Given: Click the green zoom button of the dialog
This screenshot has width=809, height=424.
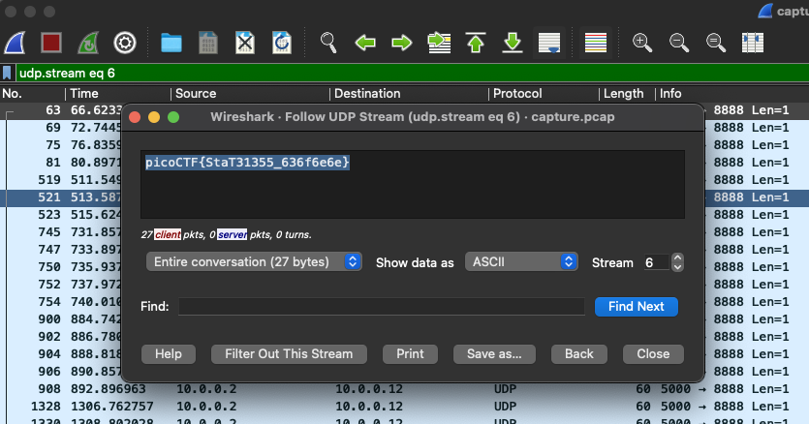Looking at the screenshot, I should click(173, 117).
